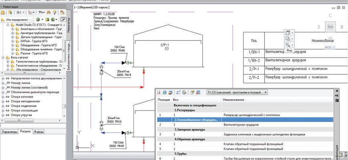The image size is (348, 160).
Task: Open the Файлы tab
Action: pos(39,132)
